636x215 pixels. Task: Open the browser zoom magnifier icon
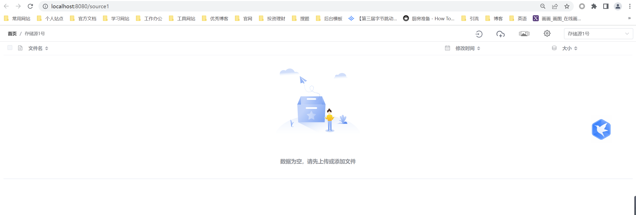[543, 6]
